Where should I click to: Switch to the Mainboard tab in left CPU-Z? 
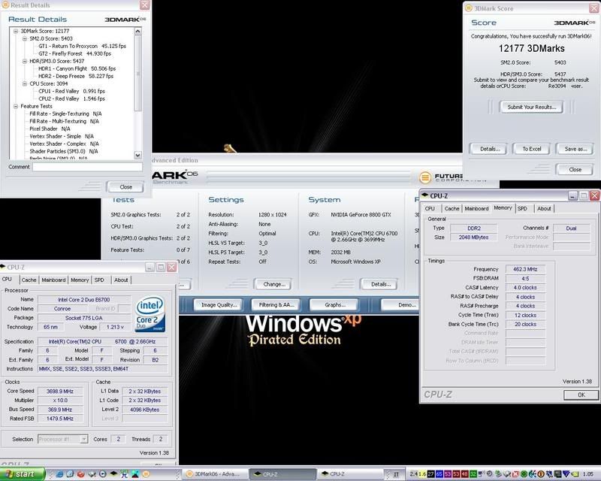pyautogui.click(x=53, y=280)
